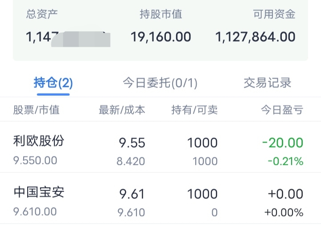Tap 中国宝安 latest price 9.61
321x228 pixels.
[x=132, y=194]
